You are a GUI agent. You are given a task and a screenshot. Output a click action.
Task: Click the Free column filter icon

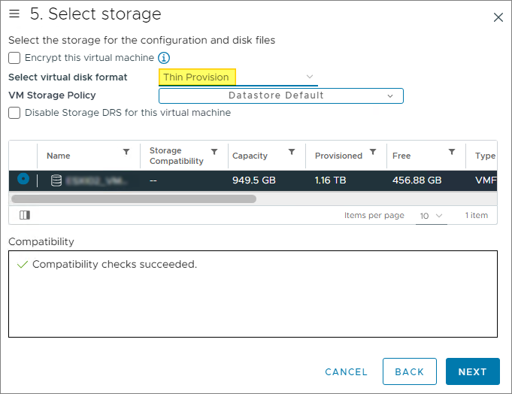click(452, 152)
